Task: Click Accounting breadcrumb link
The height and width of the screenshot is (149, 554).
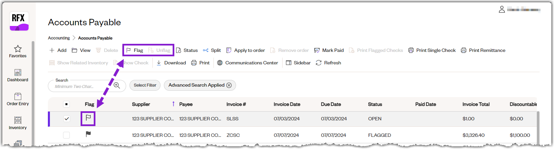Action: [x=59, y=38]
